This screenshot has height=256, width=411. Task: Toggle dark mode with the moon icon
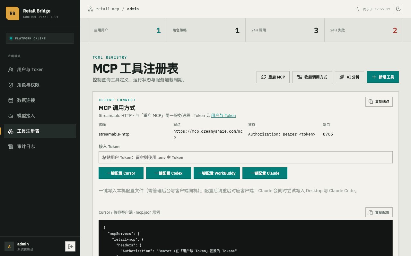[398, 9]
